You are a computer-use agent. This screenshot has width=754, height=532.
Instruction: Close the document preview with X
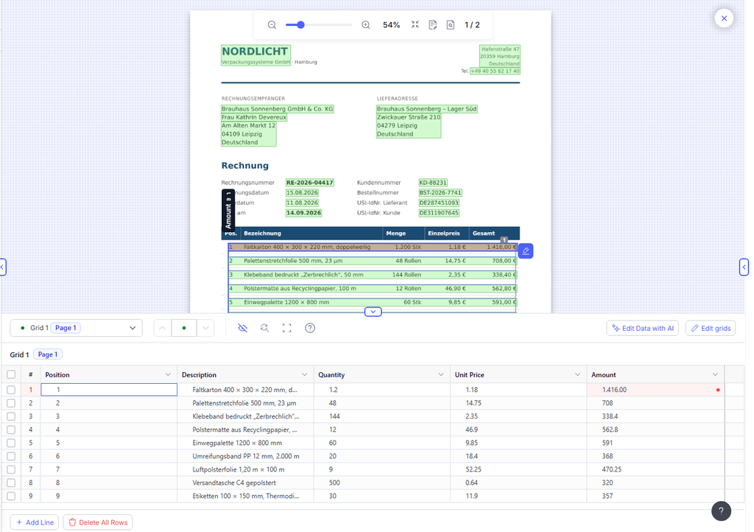[724, 18]
